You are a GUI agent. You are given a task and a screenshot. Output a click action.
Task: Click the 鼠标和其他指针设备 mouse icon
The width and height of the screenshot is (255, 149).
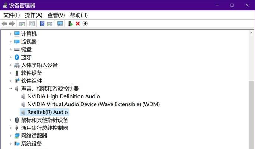17,120
